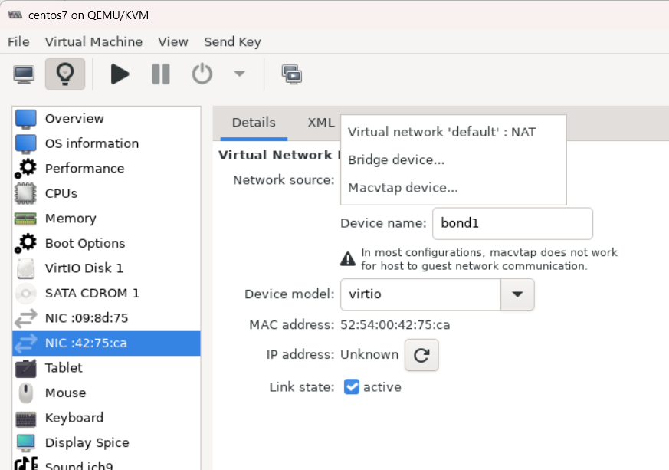Choose Virtual network 'default' : NAT option
The width and height of the screenshot is (669, 470).
point(453,132)
